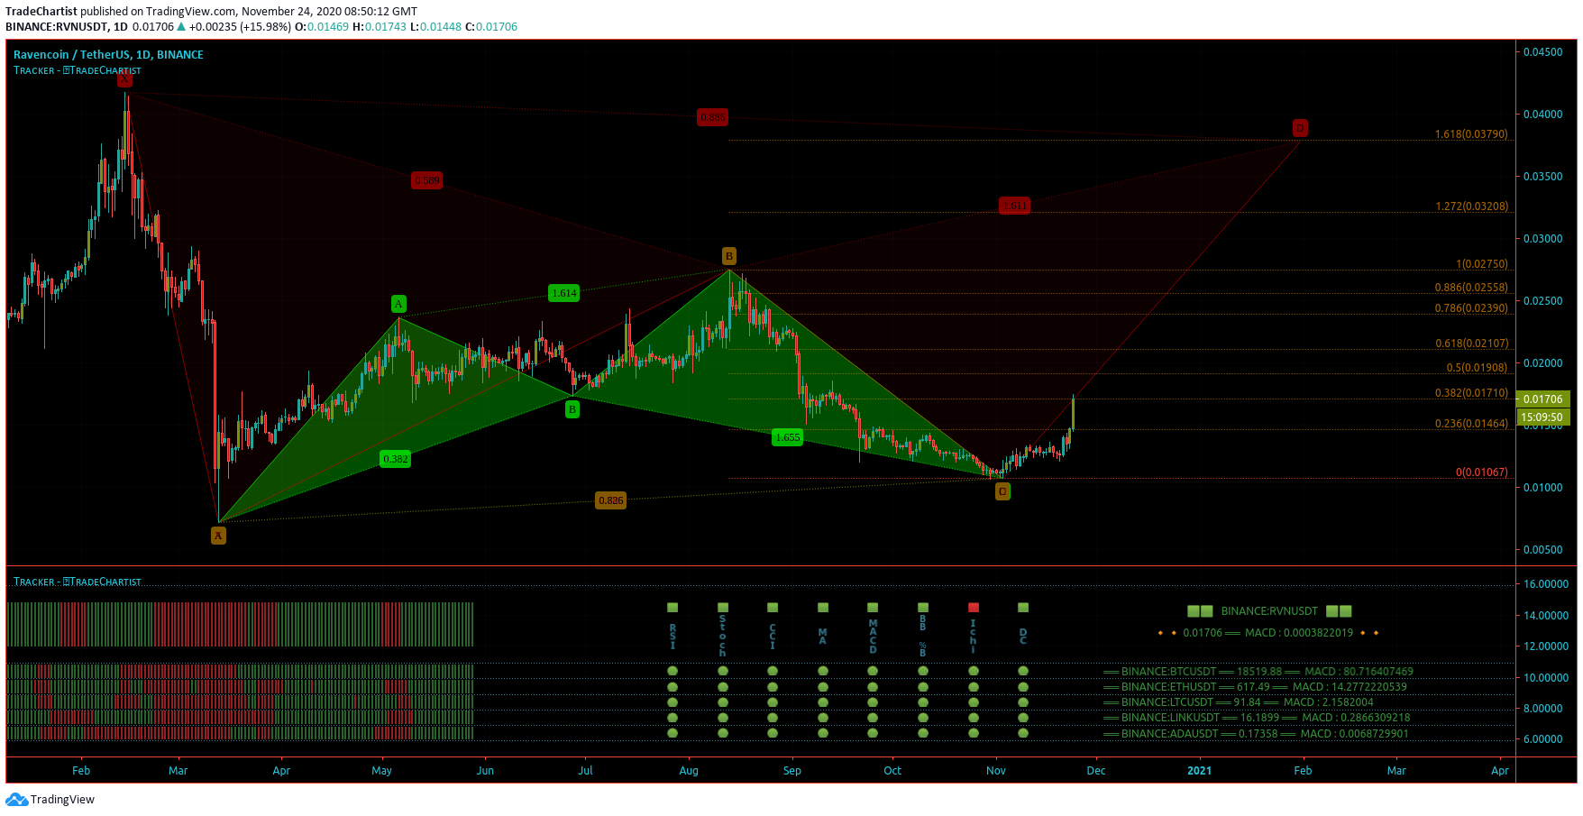Image resolution: width=1583 pixels, height=816 pixels.
Task: Click the red D projected target marker
Action: [x=1300, y=128]
